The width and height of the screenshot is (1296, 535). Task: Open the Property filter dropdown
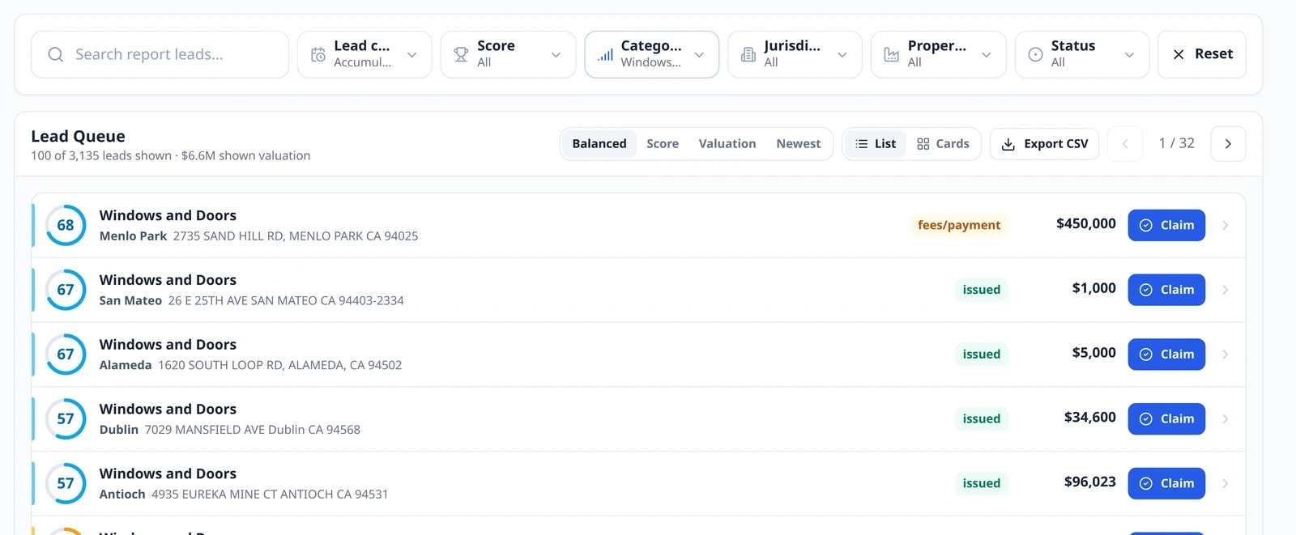938,54
